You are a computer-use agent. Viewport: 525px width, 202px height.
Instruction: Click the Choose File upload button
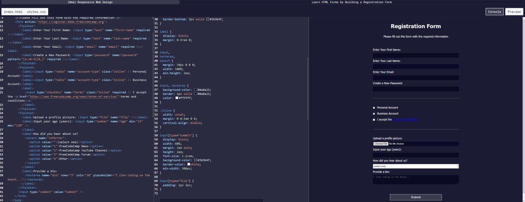coord(381,144)
